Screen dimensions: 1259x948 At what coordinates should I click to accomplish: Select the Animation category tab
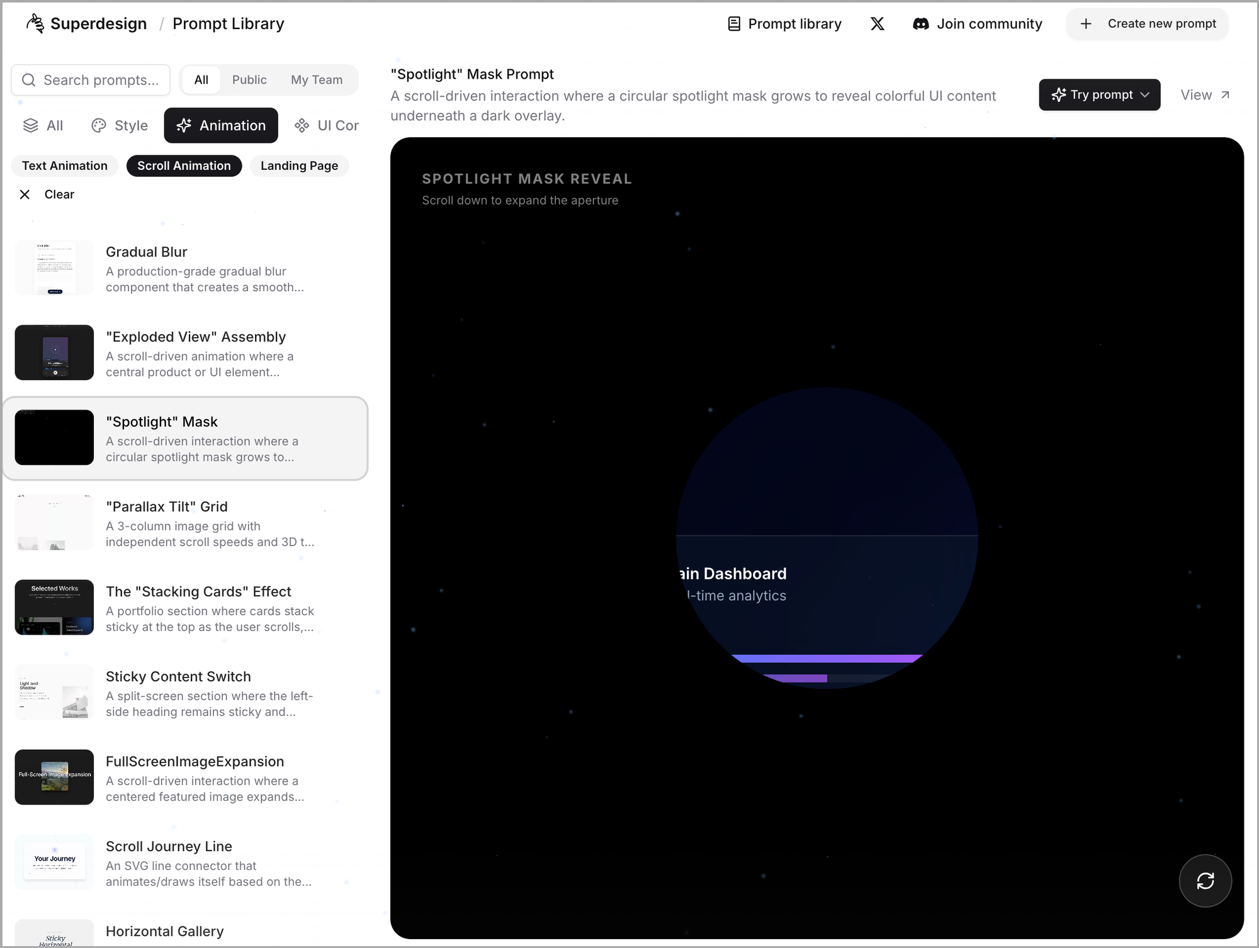tap(221, 126)
